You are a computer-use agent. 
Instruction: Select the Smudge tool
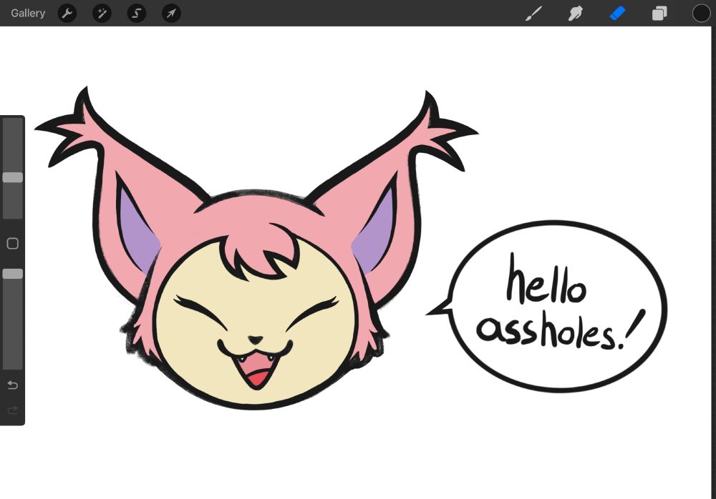coord(576,14)
